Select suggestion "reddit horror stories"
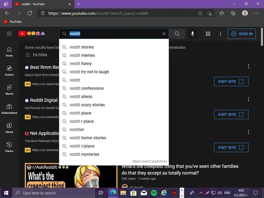This screenshot has width=264, height=198. pyautogui.click(x=114, y=138)
